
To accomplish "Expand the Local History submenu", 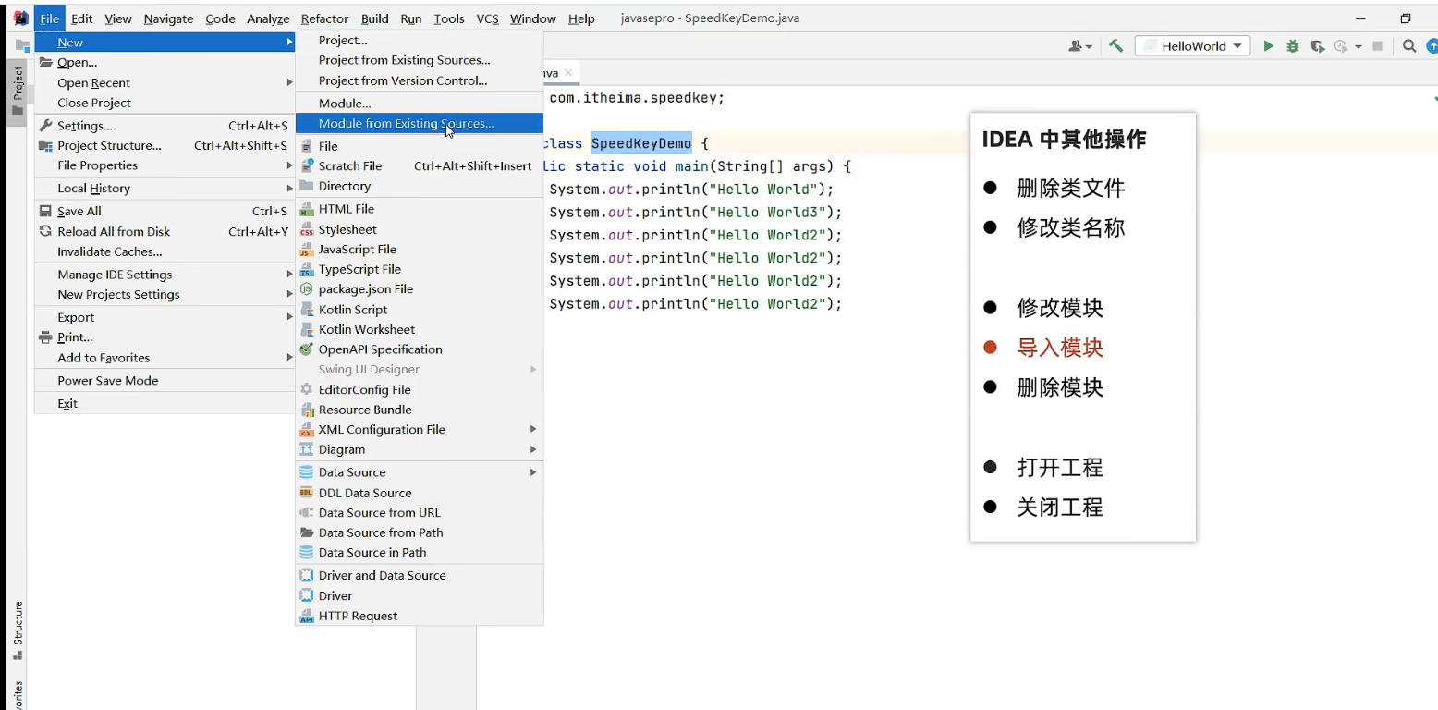I will click(165, 189).
